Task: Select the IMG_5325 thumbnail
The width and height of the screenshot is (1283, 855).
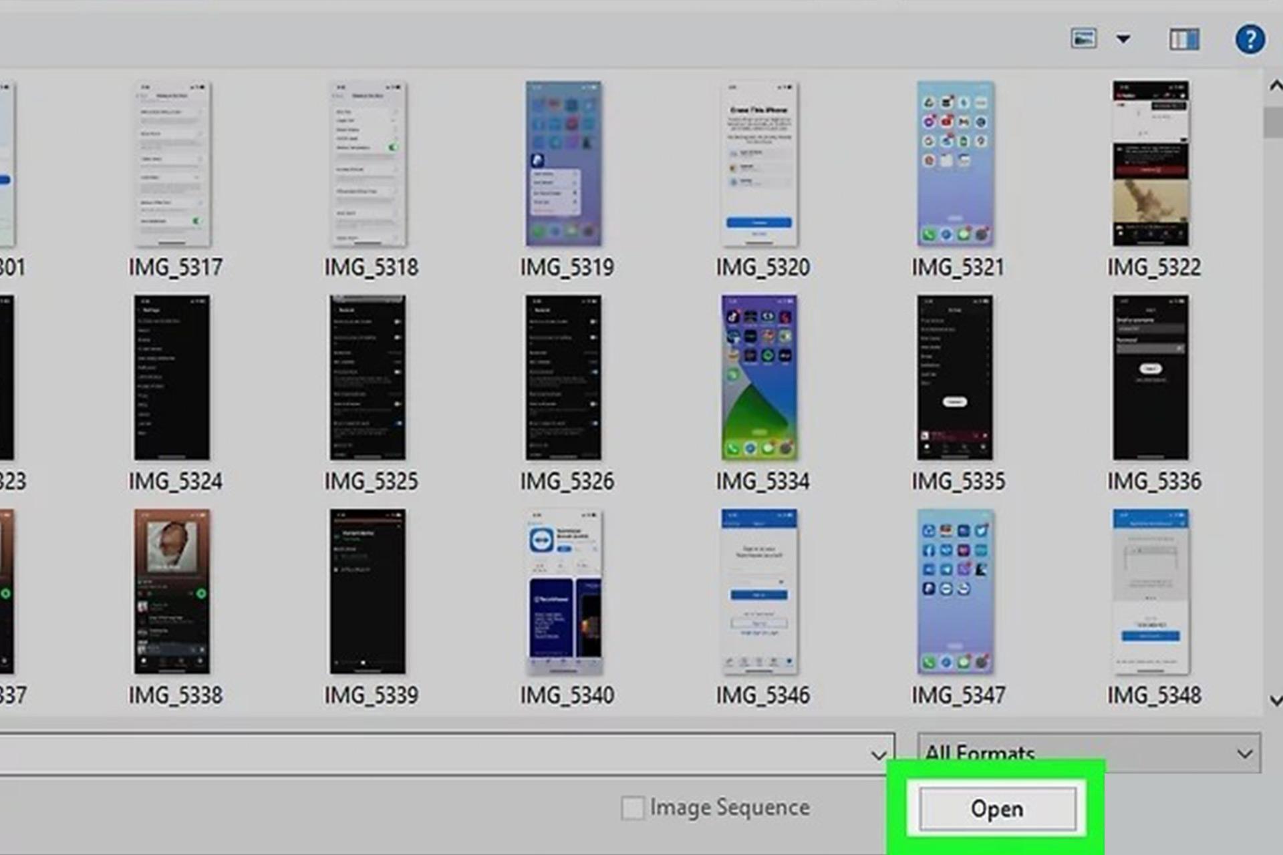Action: point(368,377)
